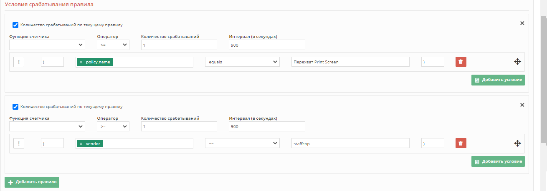Expand the 'equals' comparison dropdown
547x191 pixels.
(242, 62)
